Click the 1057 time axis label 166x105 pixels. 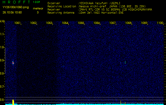[112, 23]
